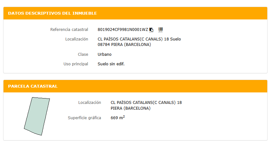Click the parcel's 'PIERA (BARCELONA)' line
The width and height of the screenshot is (272, 145).
coord(130,108)
